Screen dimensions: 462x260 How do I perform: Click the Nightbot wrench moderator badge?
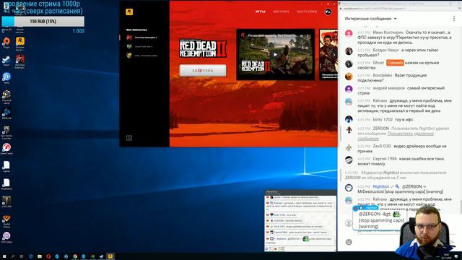pos(397,186)
